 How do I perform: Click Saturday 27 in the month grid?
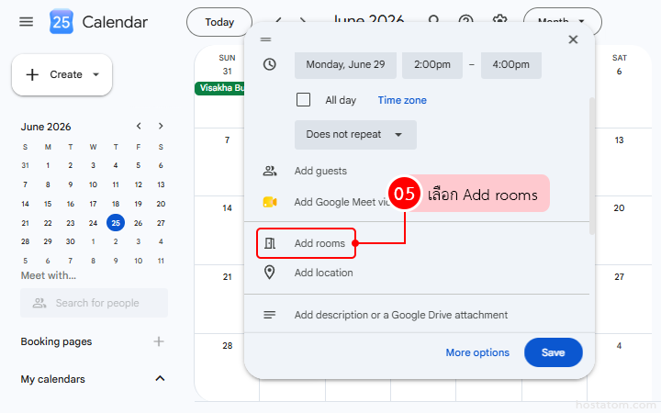(619, 277)
